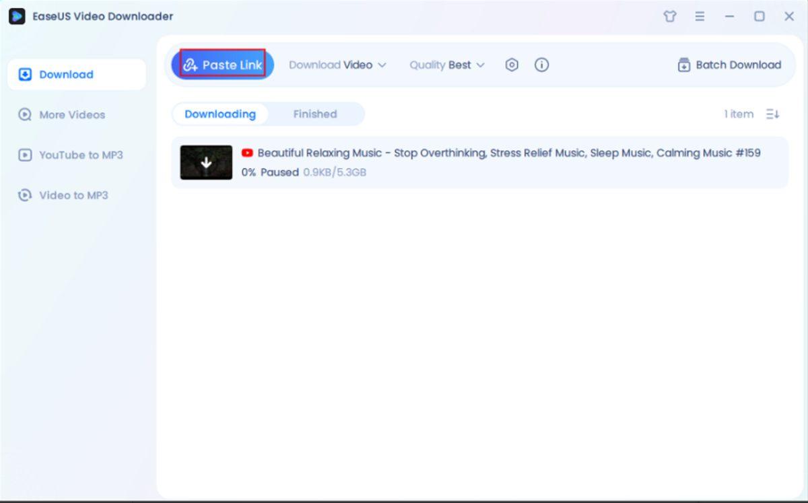Viewport: 808px width, 503px height.
Task: Expand the Download Video format dropdown
Action: (337, 65)
